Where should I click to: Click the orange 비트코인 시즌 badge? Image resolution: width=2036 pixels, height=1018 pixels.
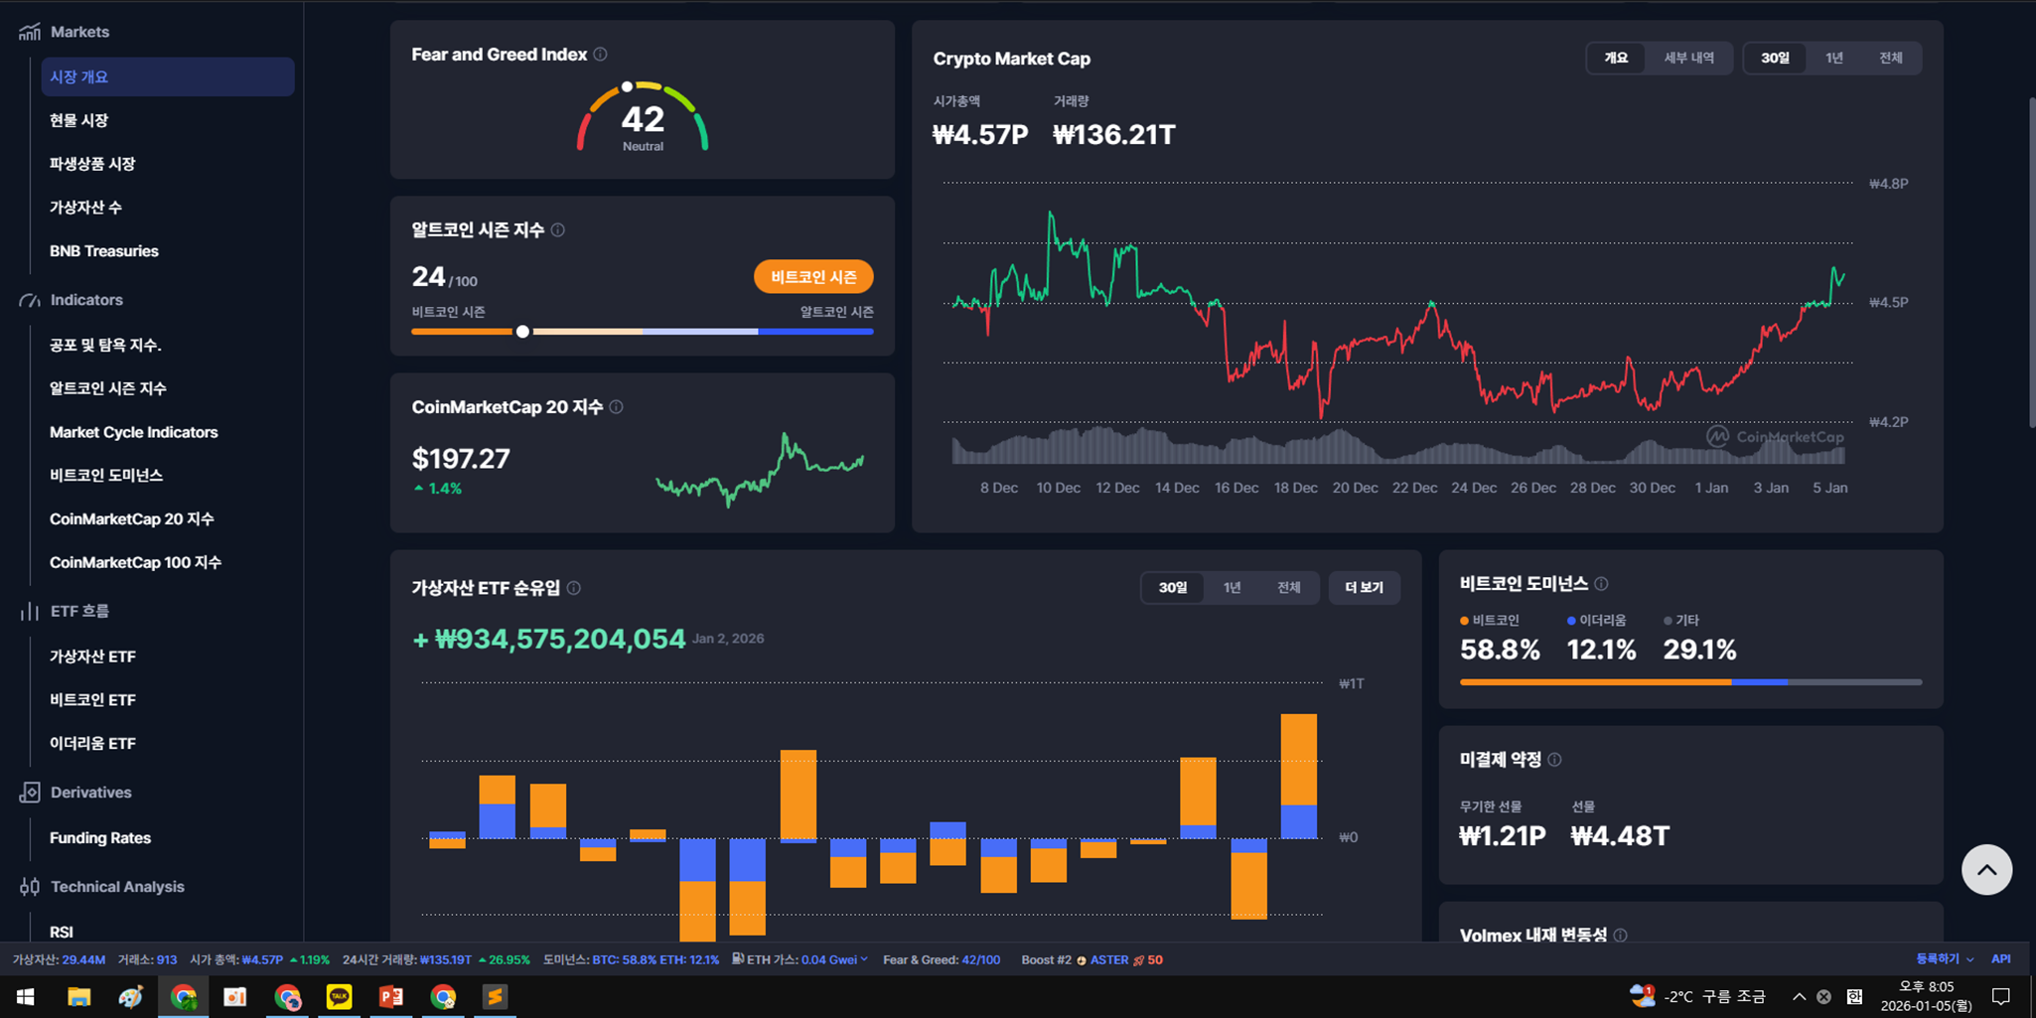813,277
